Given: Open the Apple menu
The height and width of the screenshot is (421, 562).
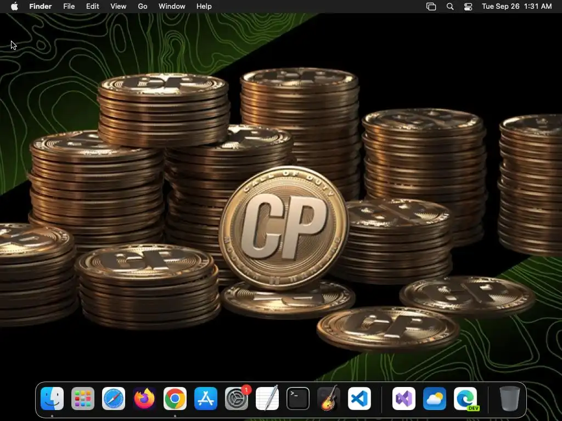Looking at the screenshot, I should tap(14, 7).
